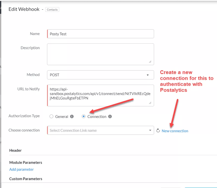The height and width of the screenshot is (188, 217).
Task: Click the info icon beside General
Action: 72,117
